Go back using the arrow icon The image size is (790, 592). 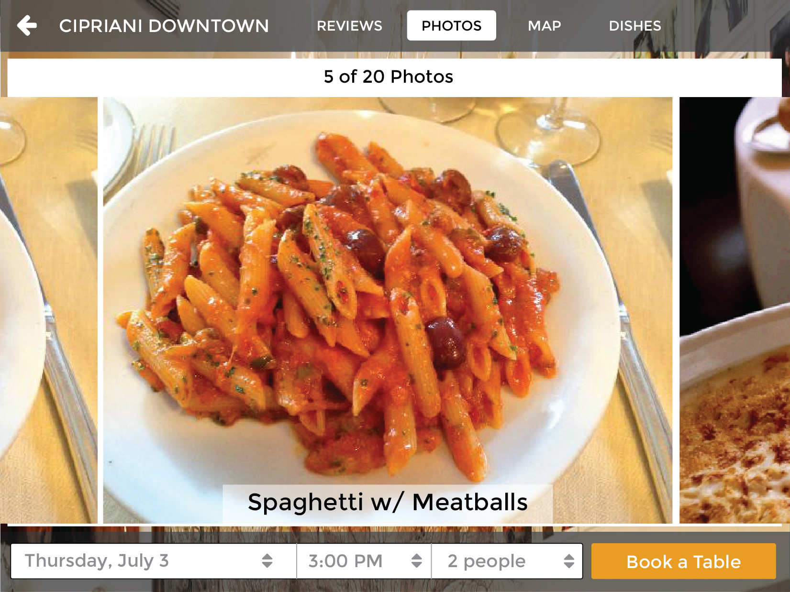coord(27,25)
